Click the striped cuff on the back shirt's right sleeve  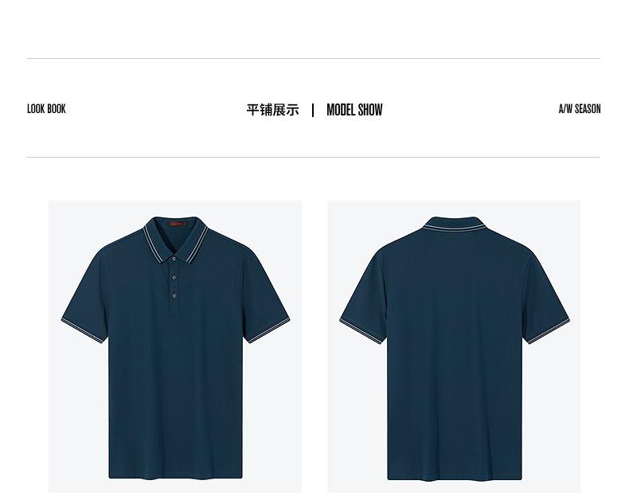549,331
